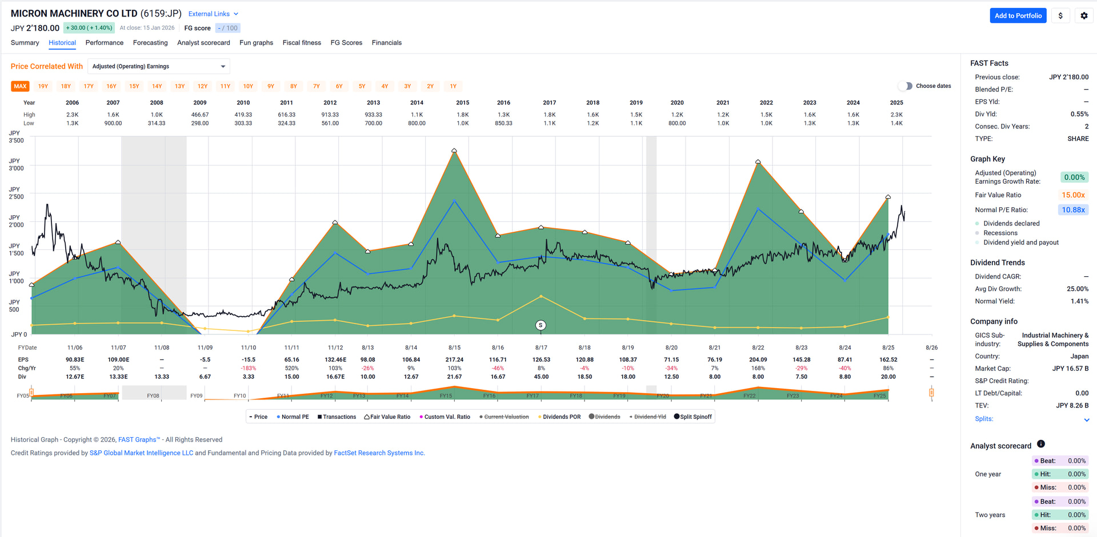Expand the External Links menu
The image size is (1097, 537).
pos(213,14)
